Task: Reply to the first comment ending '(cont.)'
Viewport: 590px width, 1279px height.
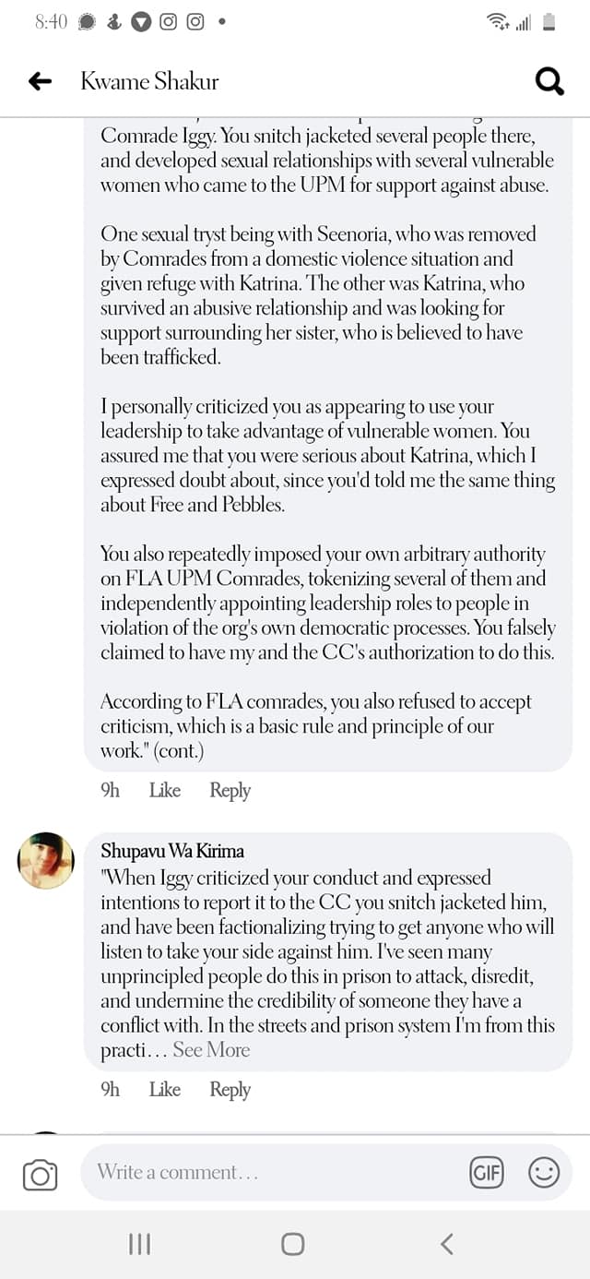Action: [230, 791]
